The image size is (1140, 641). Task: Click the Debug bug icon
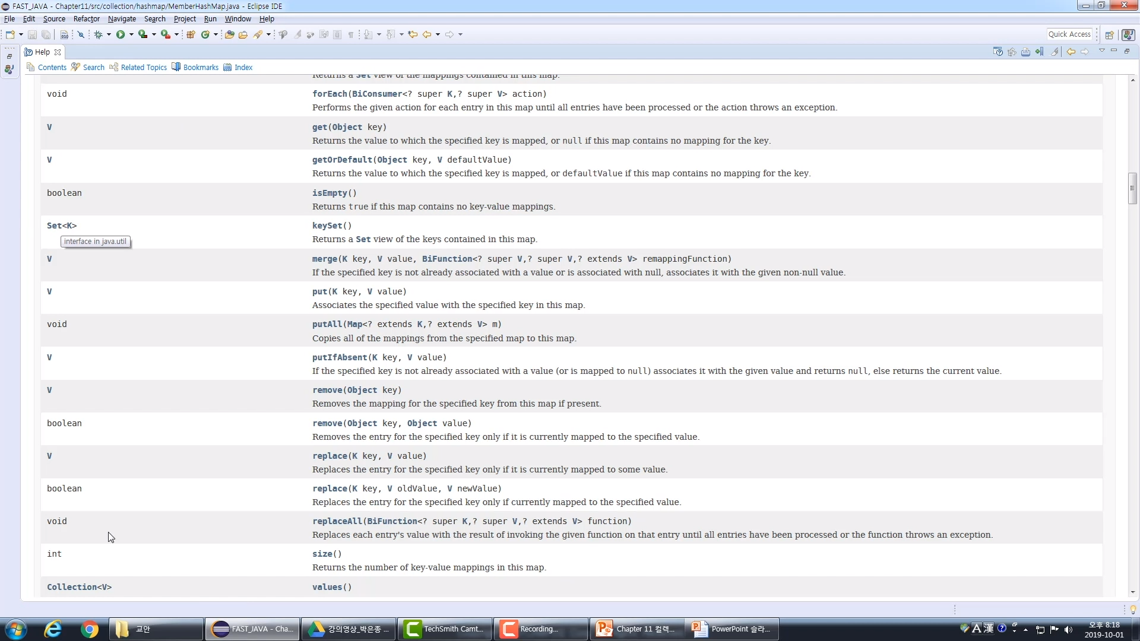99,34
